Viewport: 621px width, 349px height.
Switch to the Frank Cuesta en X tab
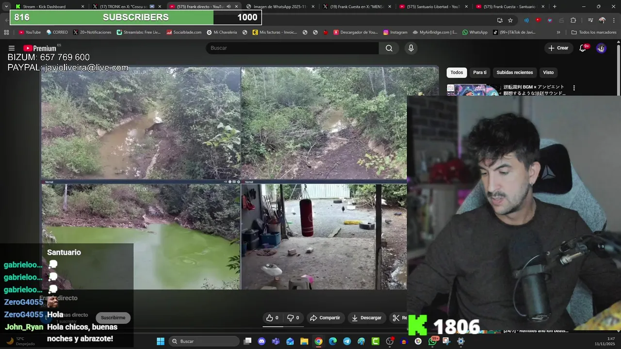click(x=357, y=7)
